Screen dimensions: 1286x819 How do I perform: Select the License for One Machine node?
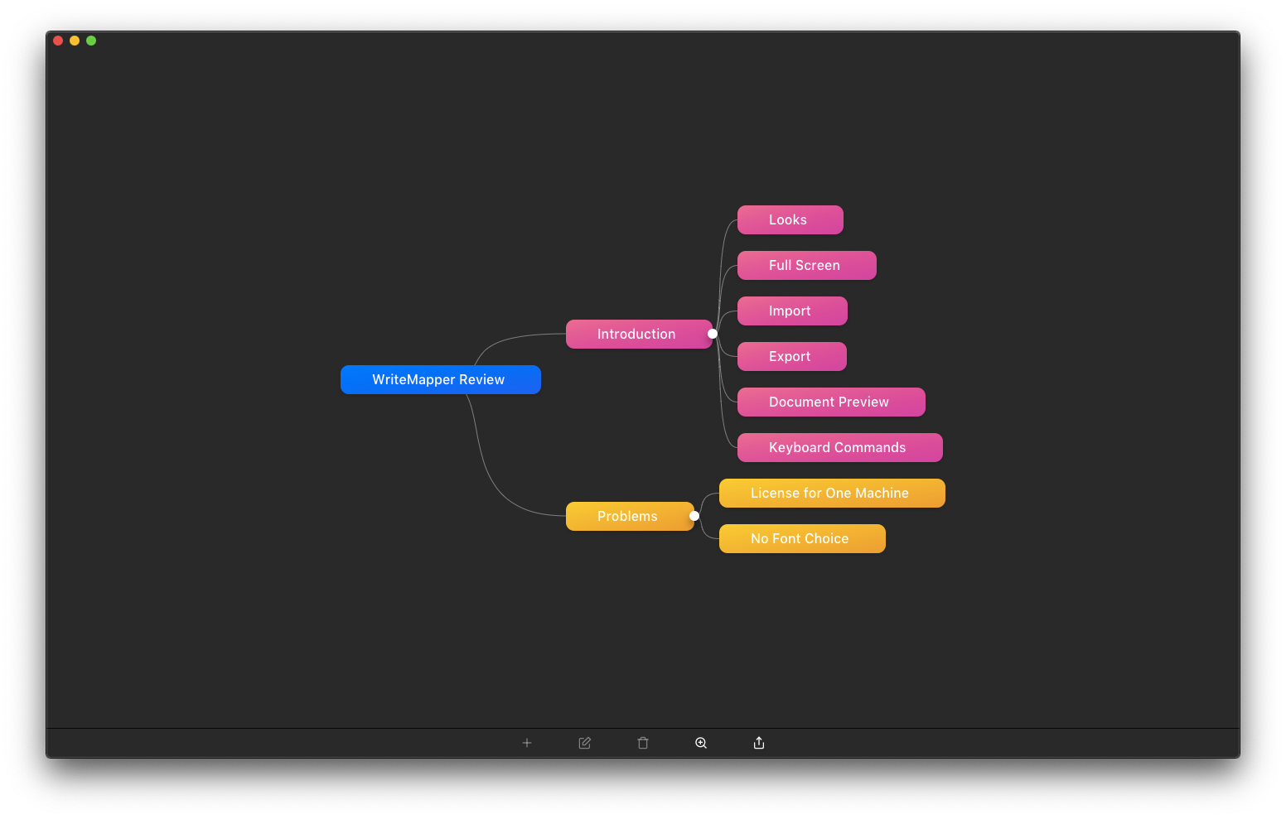click(832, 493)
